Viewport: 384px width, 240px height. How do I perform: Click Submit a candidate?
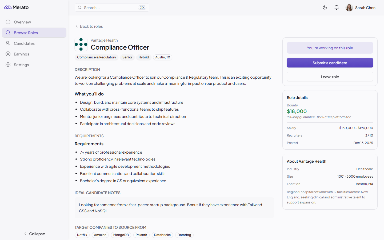[330, 63]
